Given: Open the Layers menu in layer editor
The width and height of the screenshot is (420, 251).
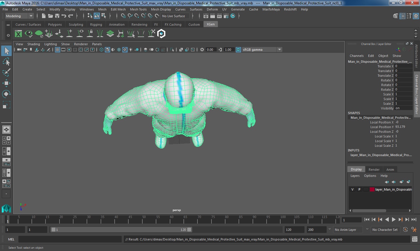Looking at the screenshot, I should [x=355, y=176].
